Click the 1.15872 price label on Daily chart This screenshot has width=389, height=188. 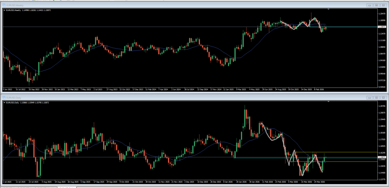pyautogui.click(x=382, y=157)
